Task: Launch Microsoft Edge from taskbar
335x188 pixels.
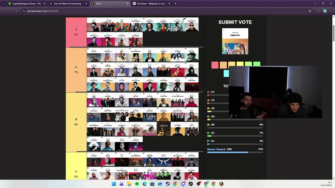Action: [144, 184]
